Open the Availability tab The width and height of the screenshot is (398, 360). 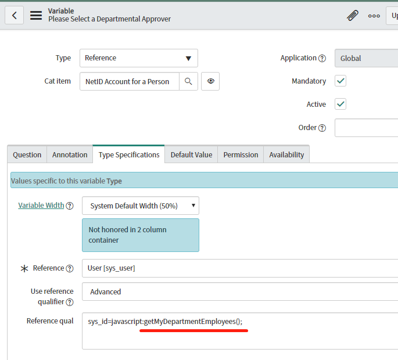(x=286, y=154)
